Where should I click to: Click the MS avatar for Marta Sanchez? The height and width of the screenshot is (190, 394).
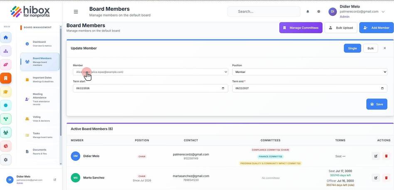click(x=75, y=178)
